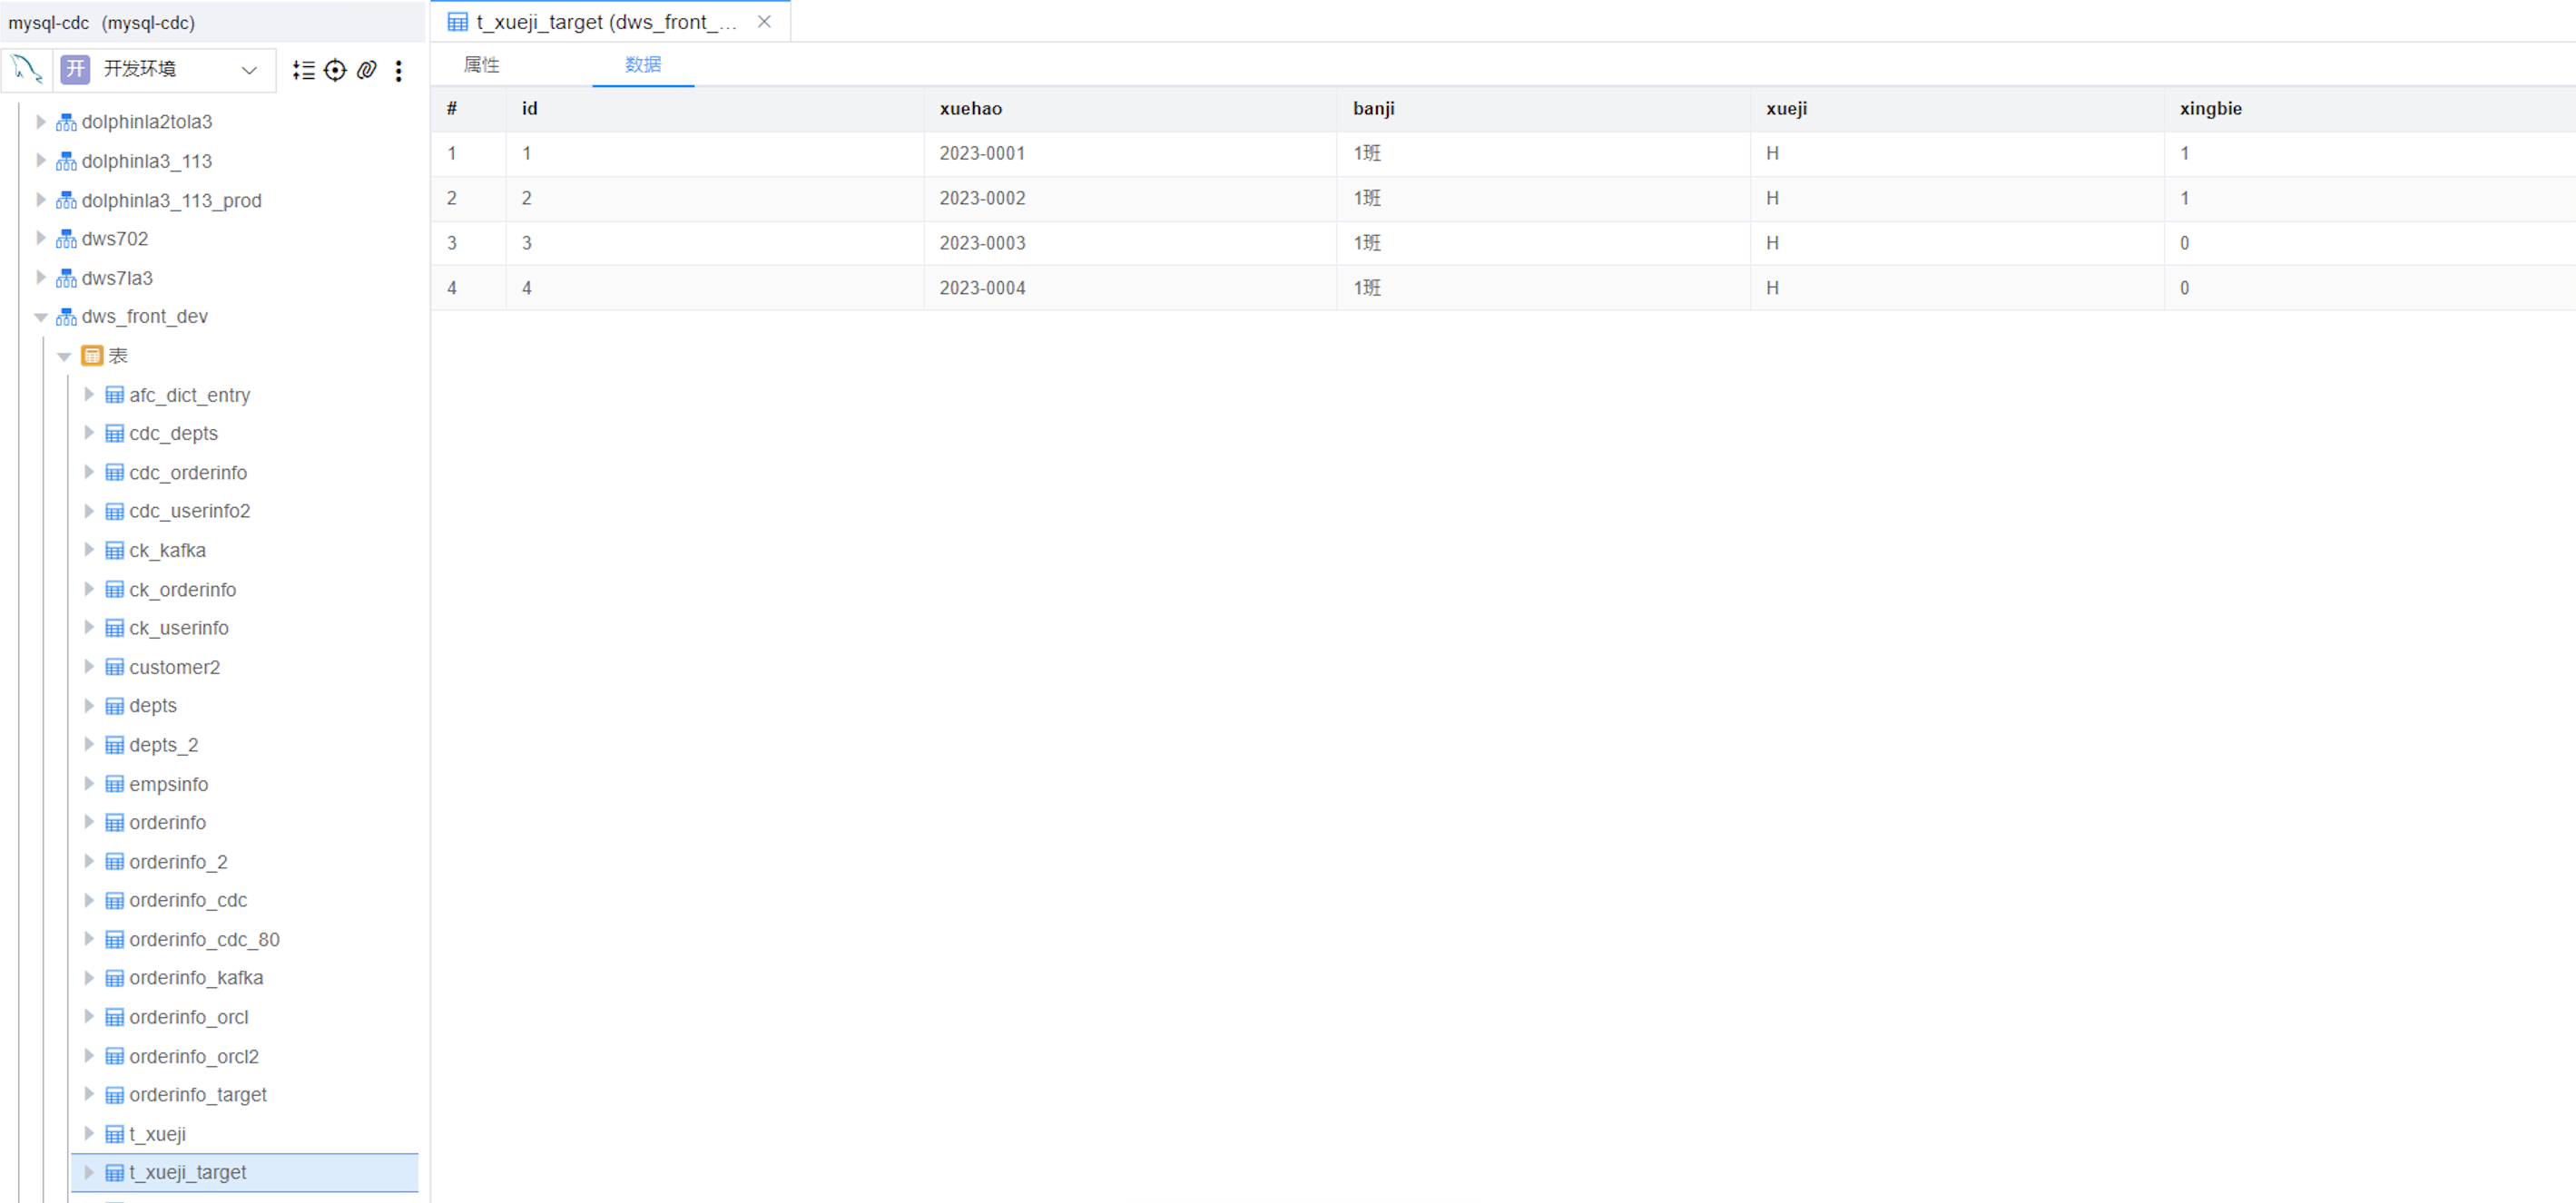The image size is (2576, 1203).
Task: Click the locate target crosshair icon
Action: click(x=335, y=70)
